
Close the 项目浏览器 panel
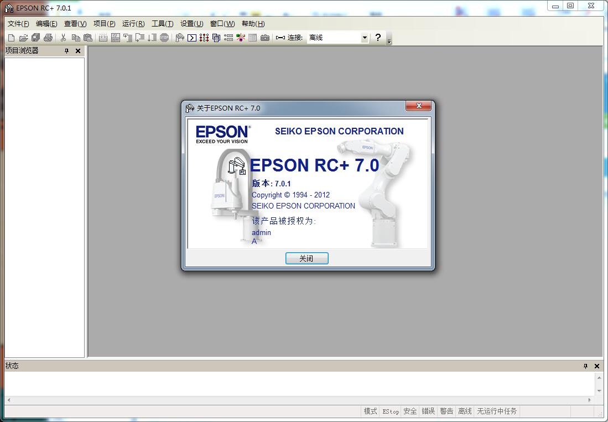coord(78,51)
